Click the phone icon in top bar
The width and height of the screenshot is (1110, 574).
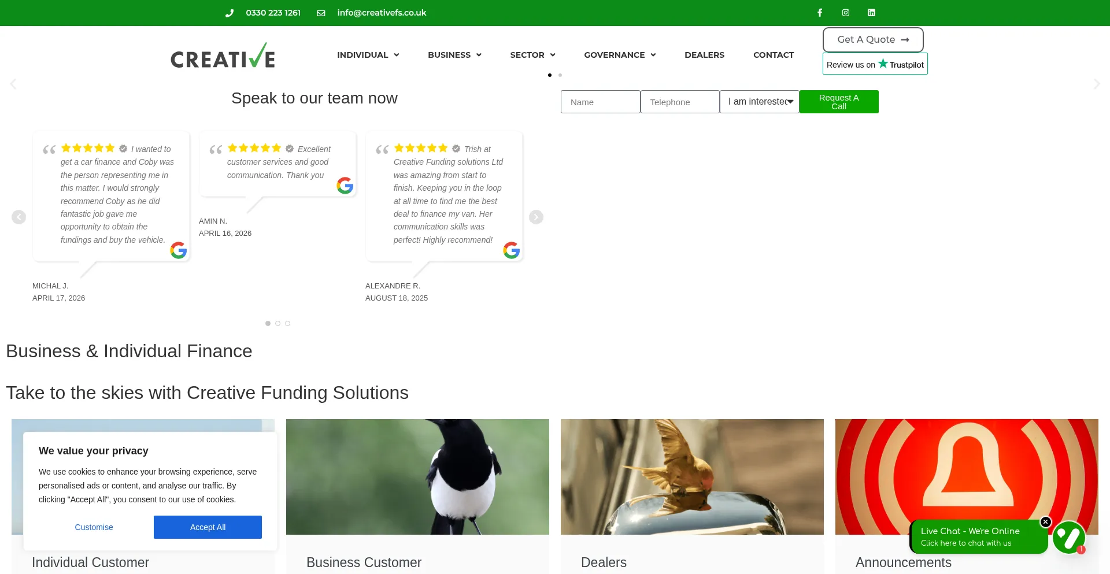230,13
